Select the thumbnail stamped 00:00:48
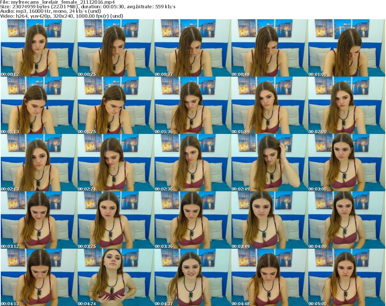386x306 pixels. [270, 48]
